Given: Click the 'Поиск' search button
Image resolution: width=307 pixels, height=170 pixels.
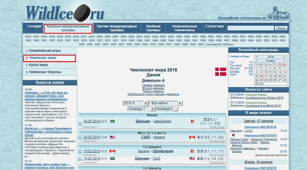Looking at the screenshot, I should click(281, 28).
